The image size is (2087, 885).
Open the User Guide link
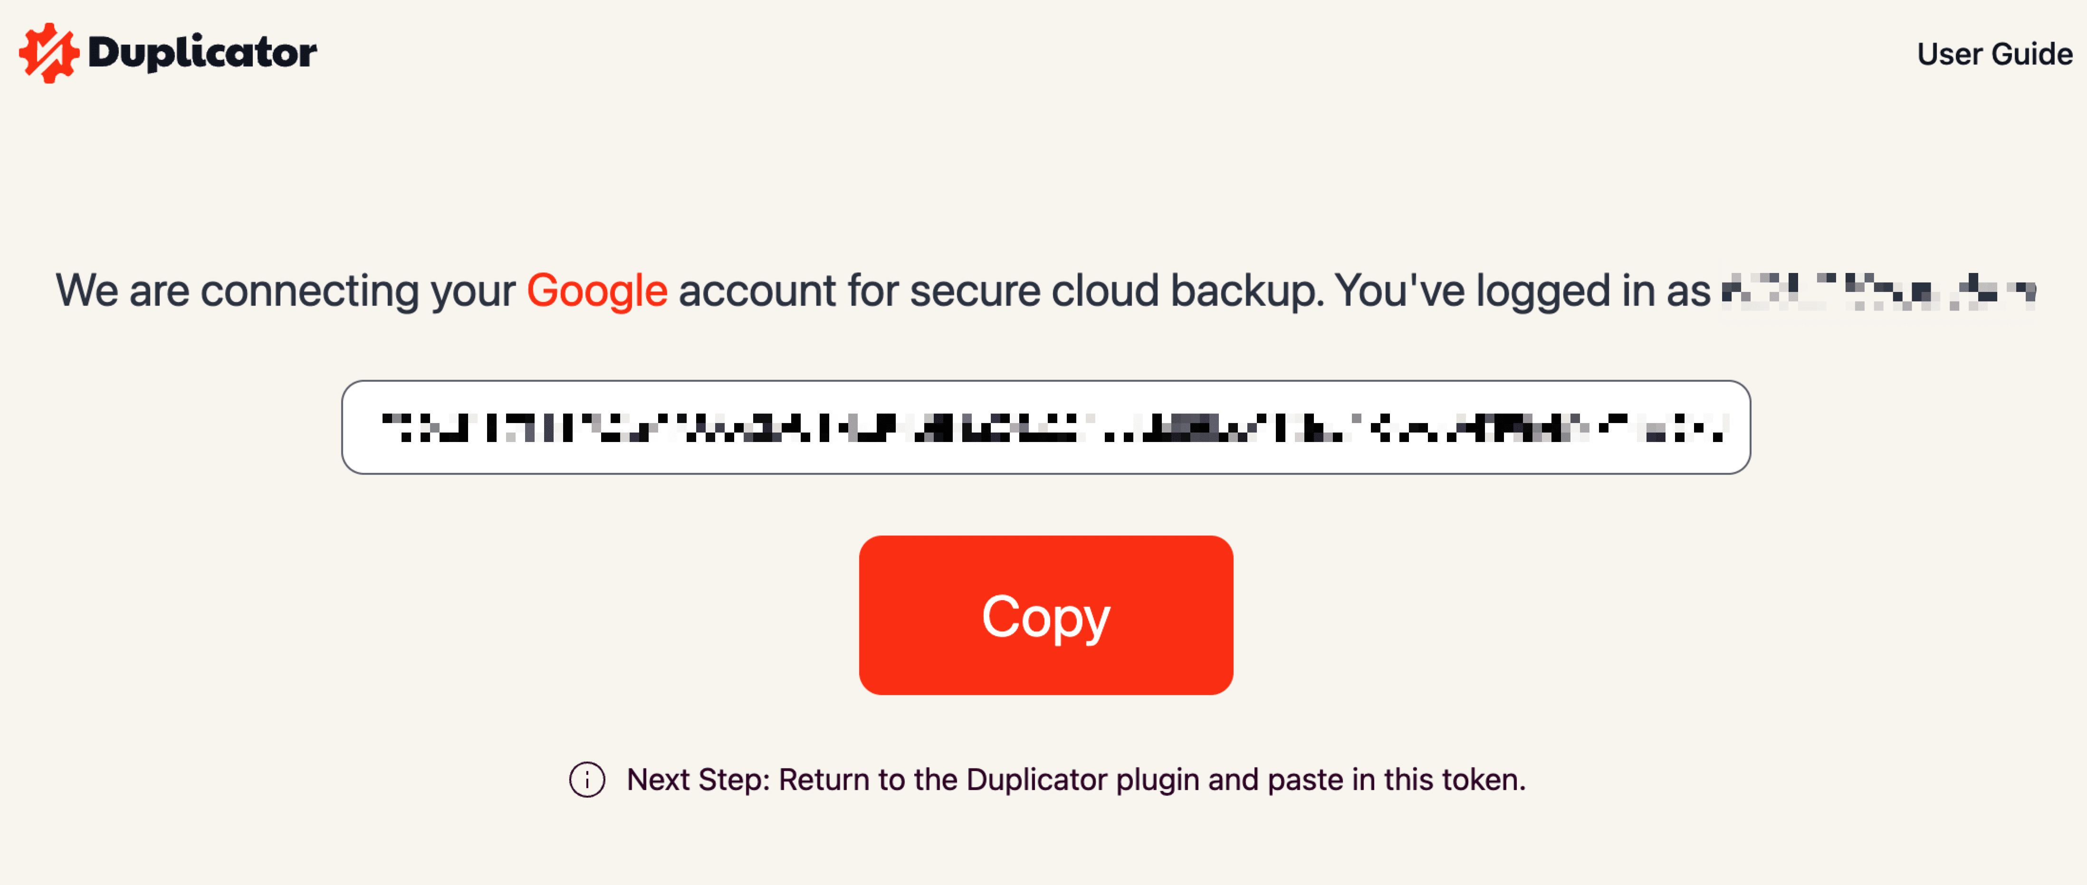(x=1995, y=54)
